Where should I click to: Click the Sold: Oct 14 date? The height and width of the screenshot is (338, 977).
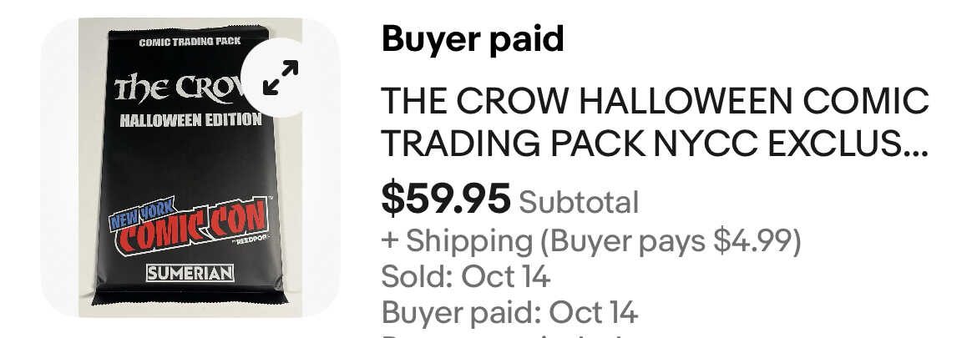(x=466, y=276)
